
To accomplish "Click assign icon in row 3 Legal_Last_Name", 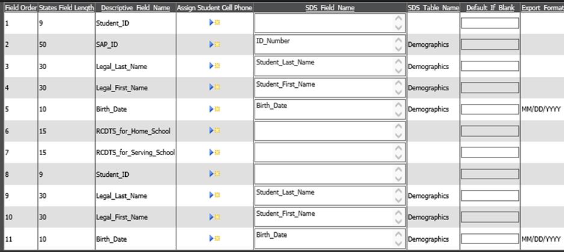I will (215, 66).
